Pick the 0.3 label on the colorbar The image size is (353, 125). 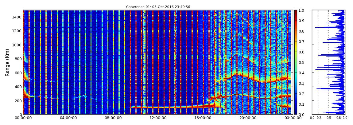click(x=301, y=83)
